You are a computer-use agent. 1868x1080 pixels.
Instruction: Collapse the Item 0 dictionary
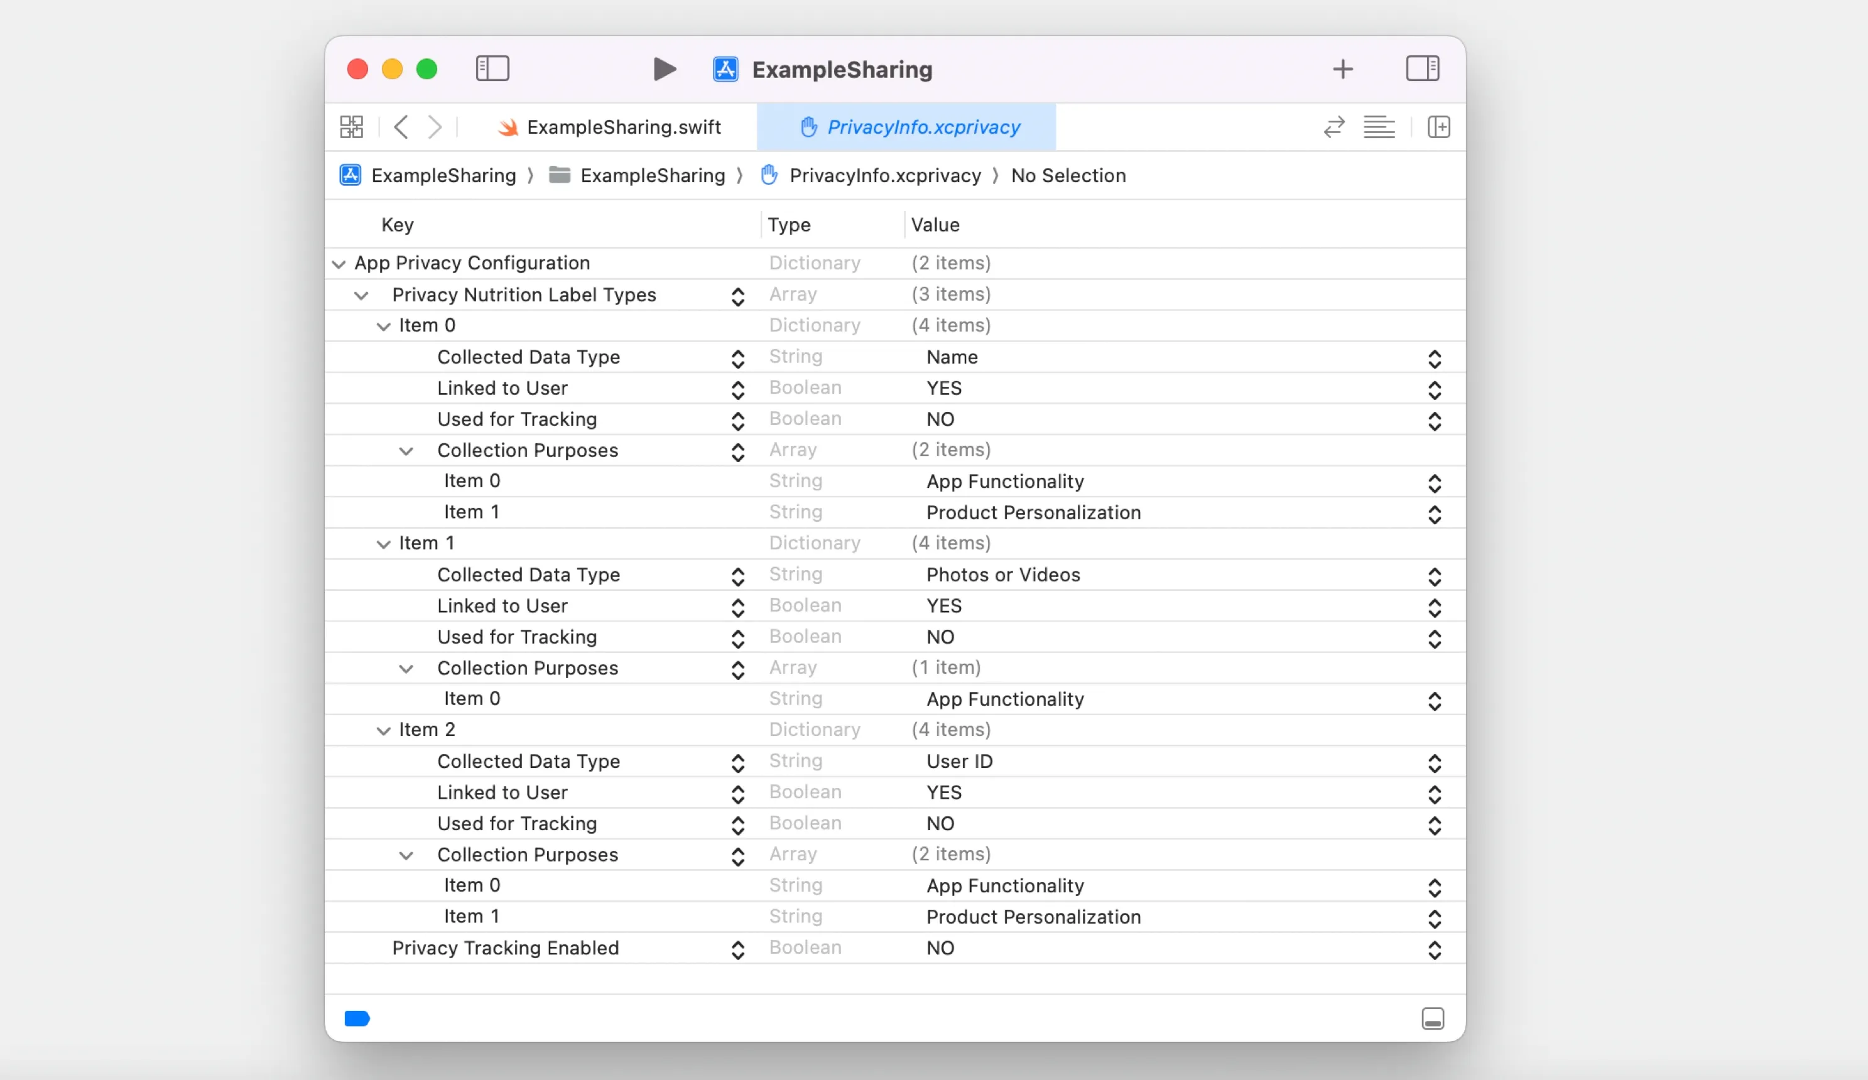click(383, 326)
